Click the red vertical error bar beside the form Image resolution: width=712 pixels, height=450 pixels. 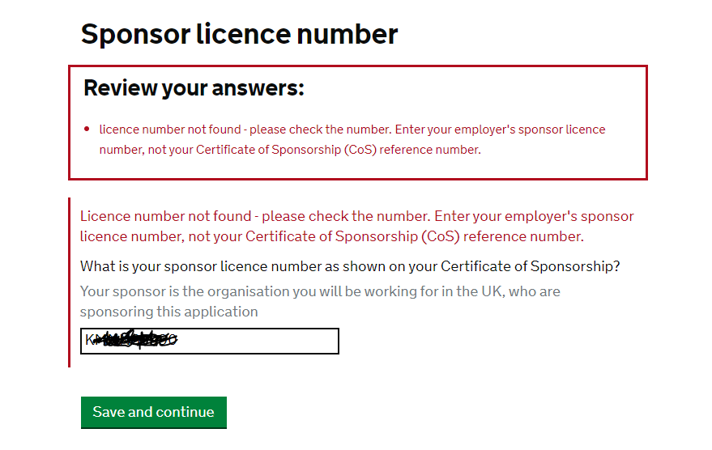(x=70, y=282)
